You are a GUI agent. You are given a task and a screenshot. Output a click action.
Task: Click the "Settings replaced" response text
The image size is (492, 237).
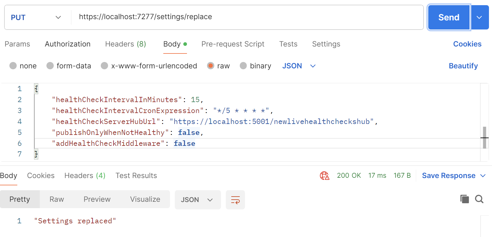point(75,221)
